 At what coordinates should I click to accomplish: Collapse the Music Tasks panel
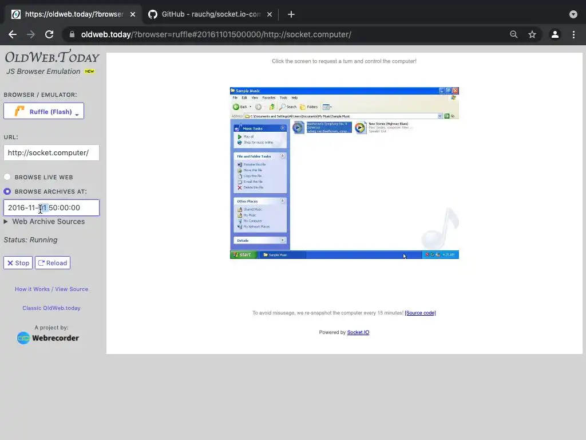283,128
